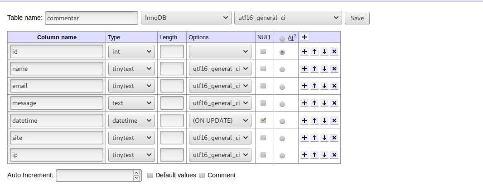Click the add column icon in header
Viewport: 483px width, 185px height.
point(305,37)
